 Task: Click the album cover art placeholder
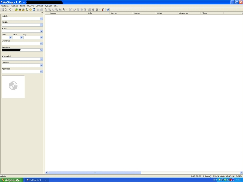(13, 87)
